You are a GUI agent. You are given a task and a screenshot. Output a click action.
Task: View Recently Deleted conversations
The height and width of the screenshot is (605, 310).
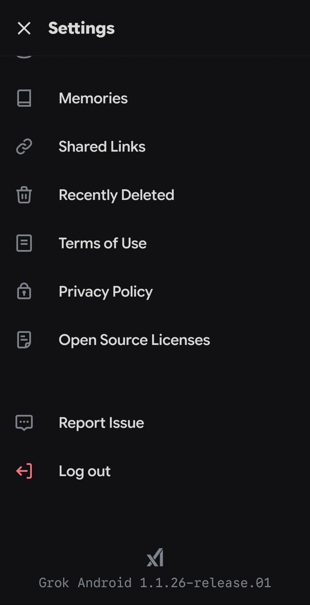click(116, 195)
